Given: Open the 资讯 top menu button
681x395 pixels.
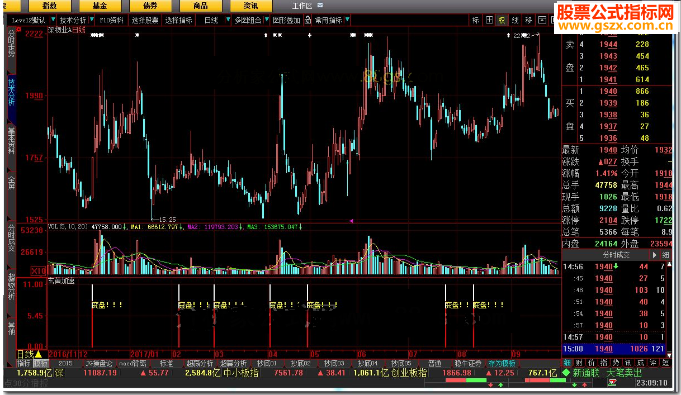Looking at the screenshot, I should tap(250, 6).
